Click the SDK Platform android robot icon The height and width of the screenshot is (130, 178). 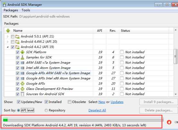(22, 52)
